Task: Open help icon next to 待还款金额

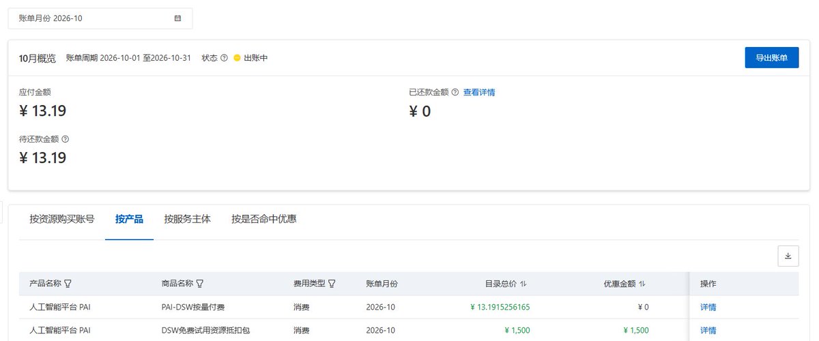Action: click(x=66, y=139)
